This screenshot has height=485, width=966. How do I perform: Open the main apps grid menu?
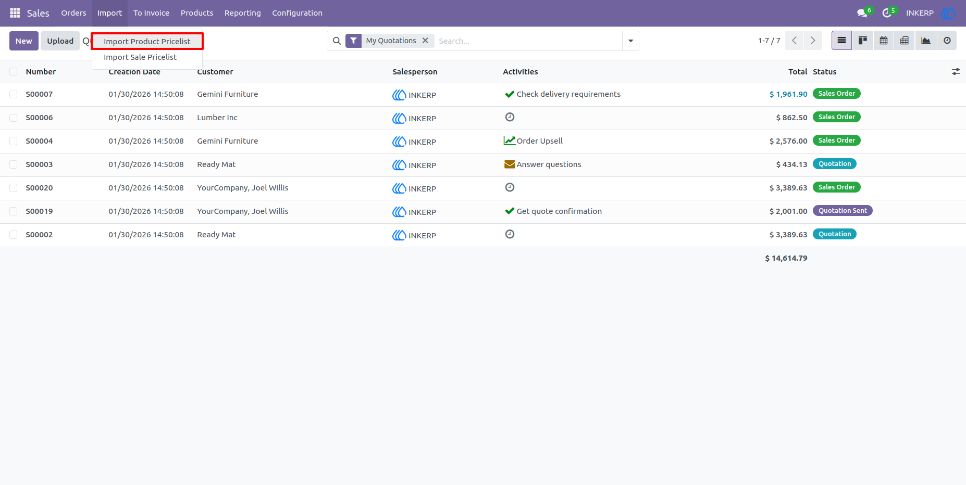point(15,12)
